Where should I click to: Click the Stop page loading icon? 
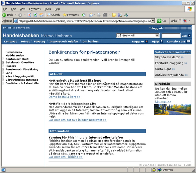click(29, 15)
